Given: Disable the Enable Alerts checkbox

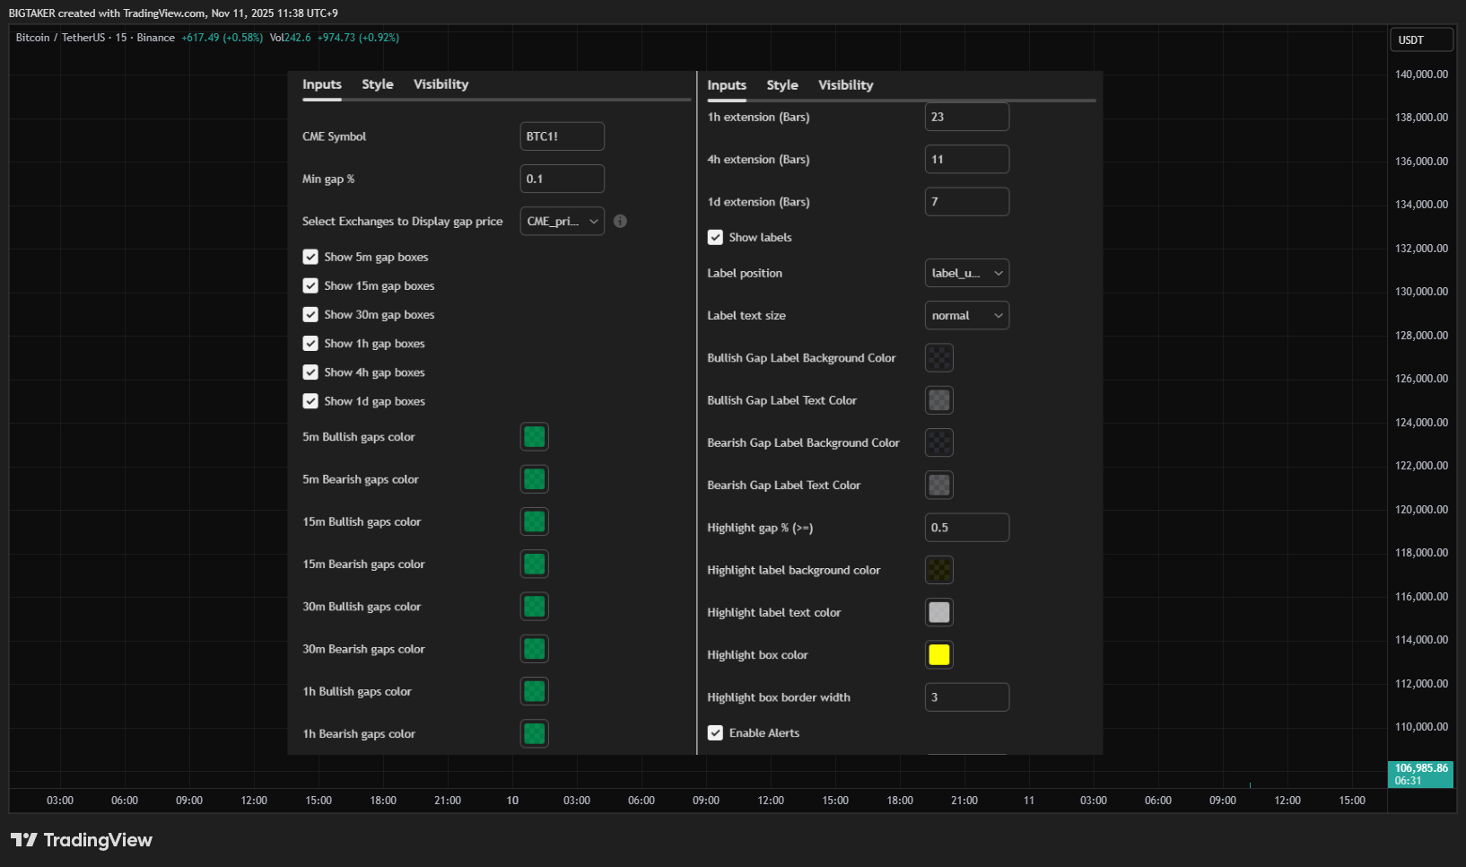Looking at the screenshot, I should pyautogui.click(x=715, y=733).
